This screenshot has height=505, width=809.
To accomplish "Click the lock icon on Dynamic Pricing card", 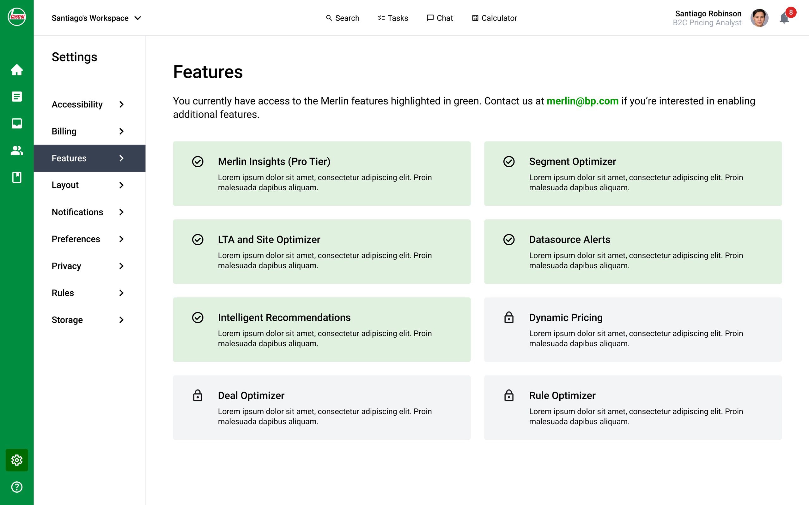I will coord(509,317).
